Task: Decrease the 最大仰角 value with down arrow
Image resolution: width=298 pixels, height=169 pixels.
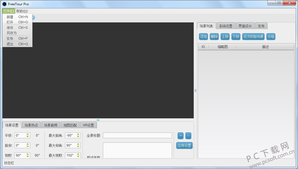Action: click(x=78, y=147)
